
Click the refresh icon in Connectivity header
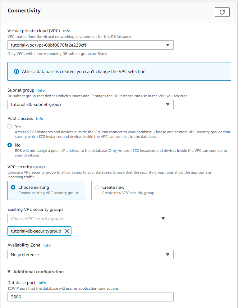[222, 12]
